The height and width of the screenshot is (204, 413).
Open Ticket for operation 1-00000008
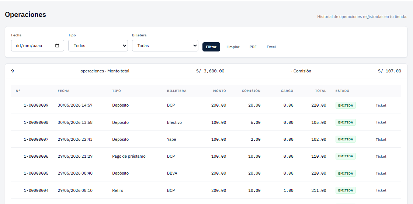click(381, 122)
